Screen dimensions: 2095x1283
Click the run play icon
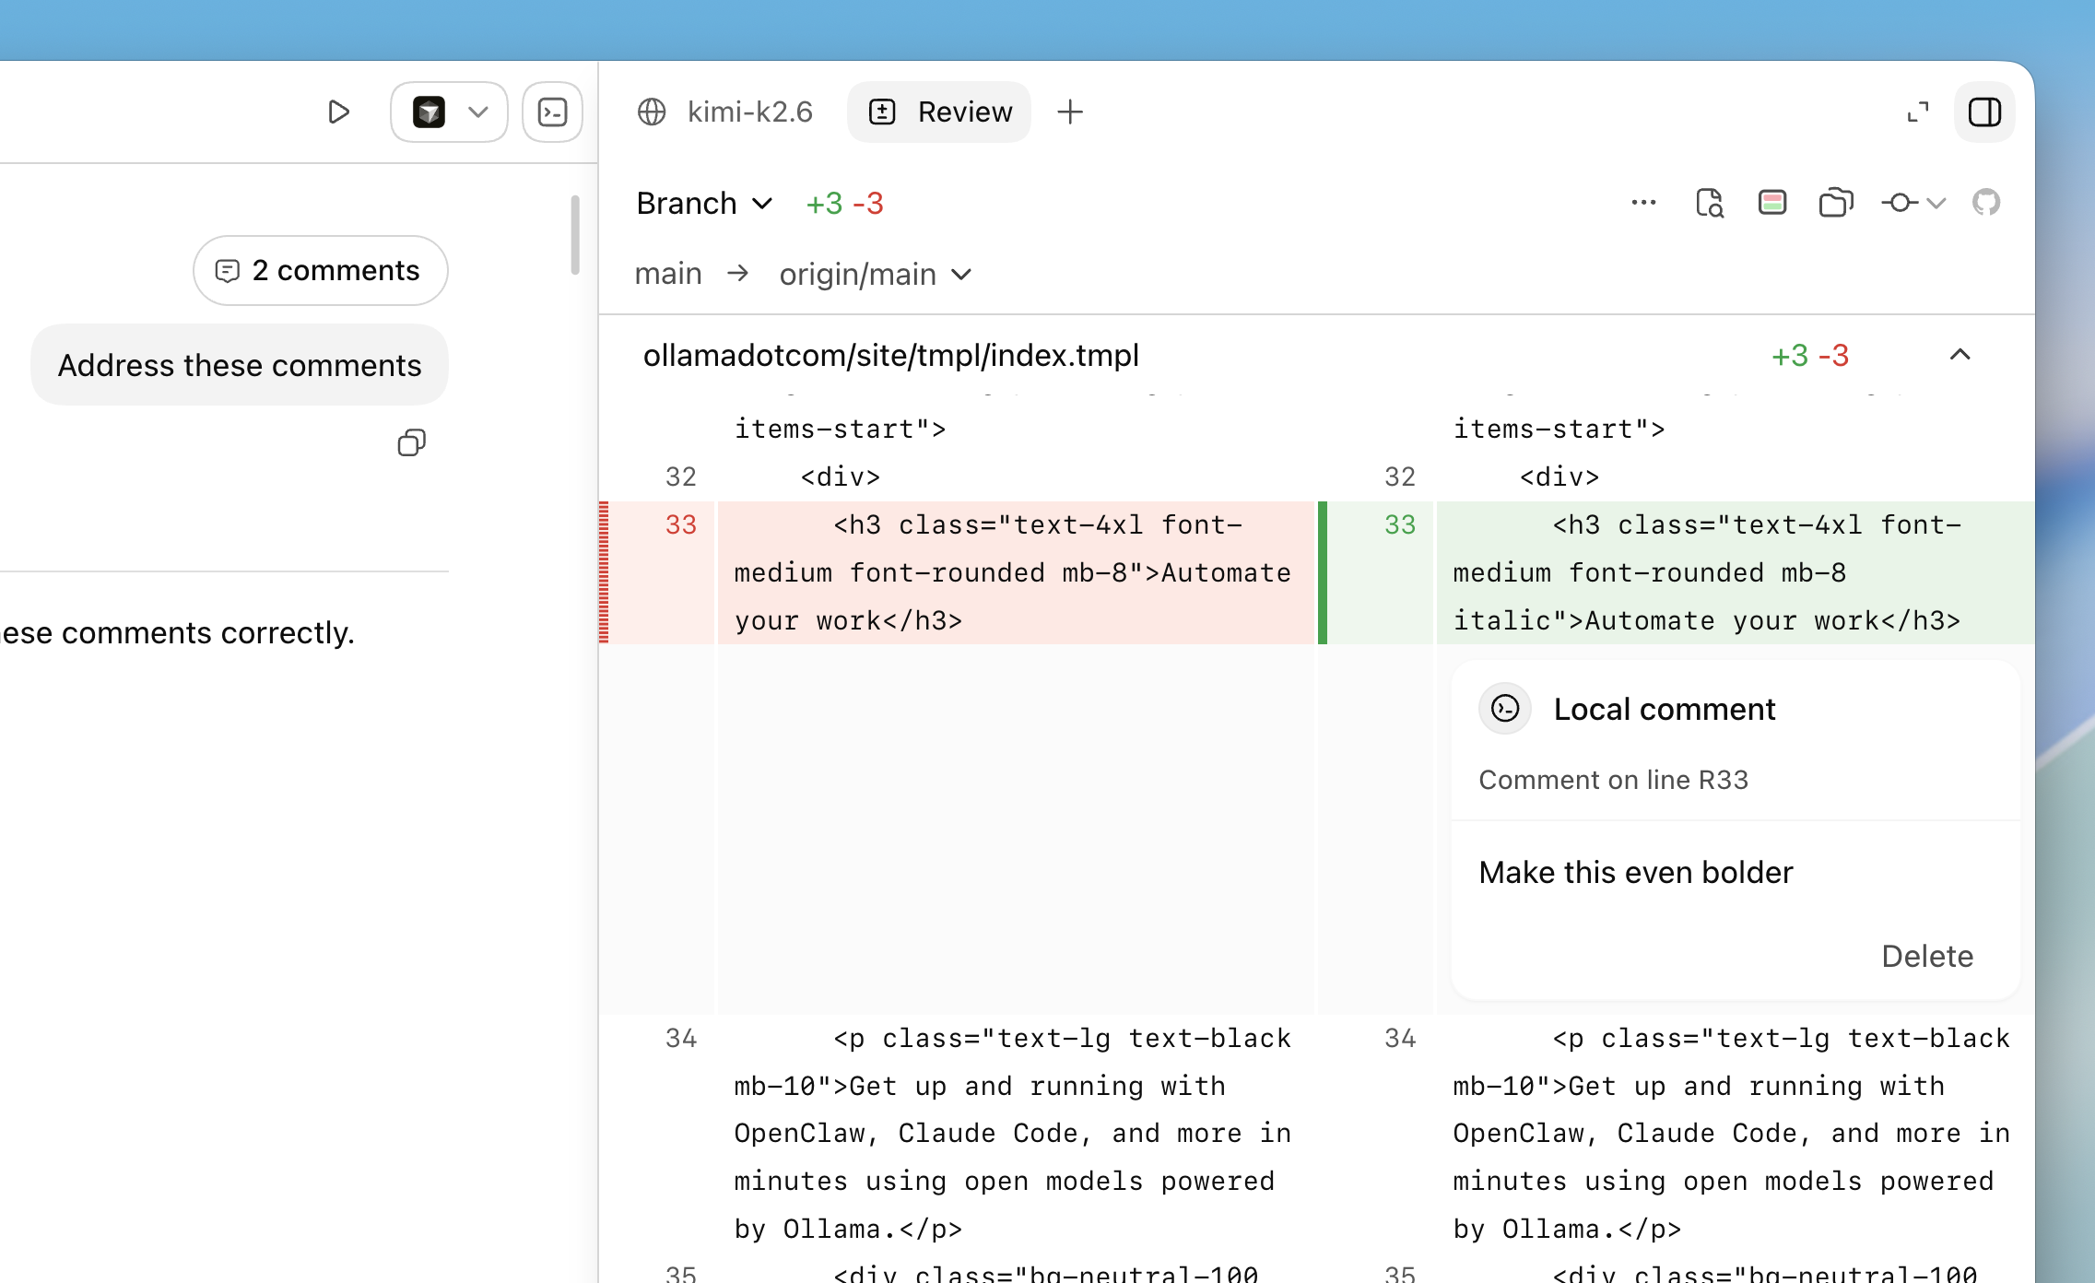click(x=338, y=112)
